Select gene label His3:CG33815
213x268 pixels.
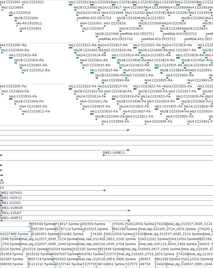(93, 29)
